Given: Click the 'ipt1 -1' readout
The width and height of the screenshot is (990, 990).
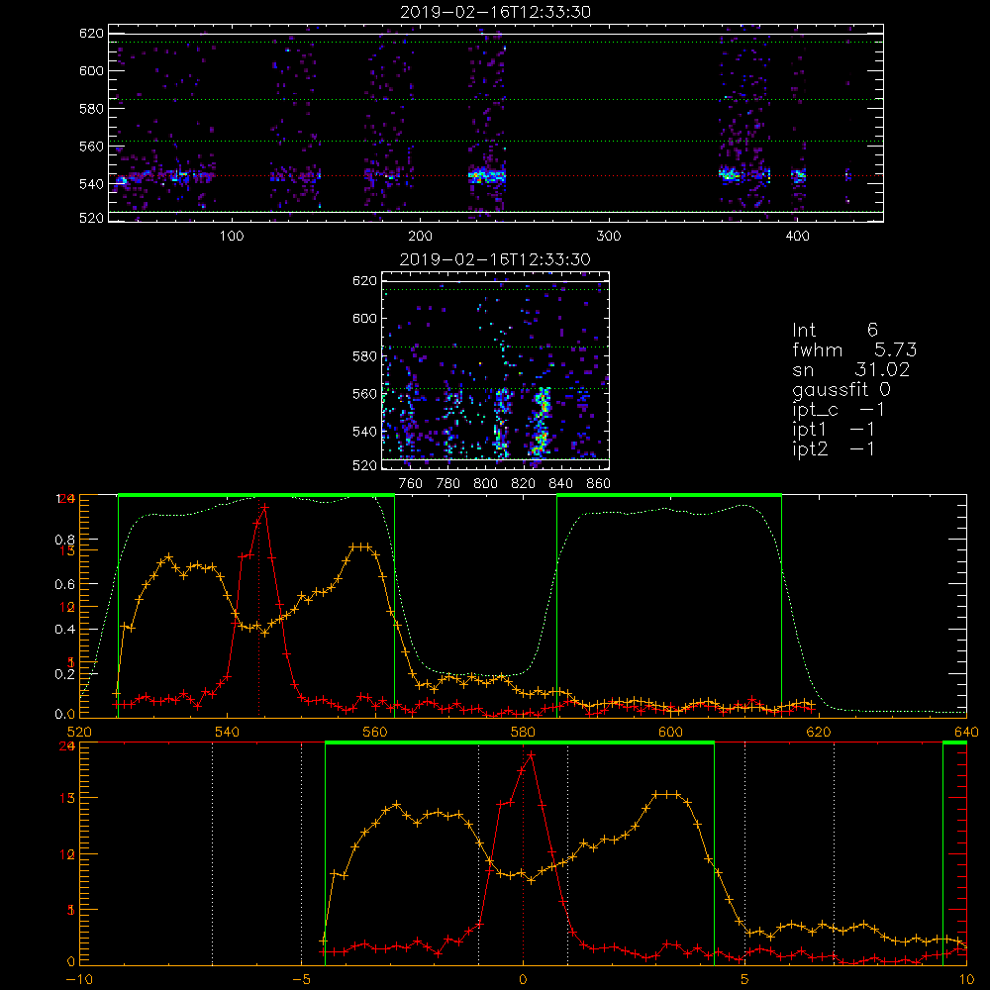Looking at the screenshot, I should (834, 430).
